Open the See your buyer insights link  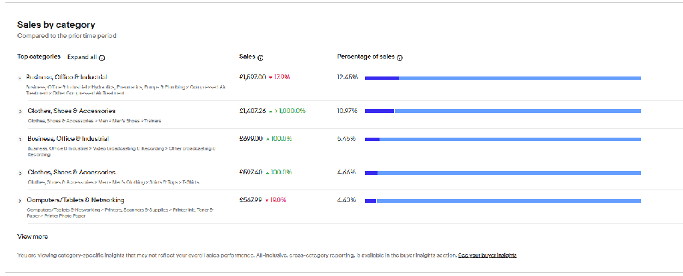point(487,255)
